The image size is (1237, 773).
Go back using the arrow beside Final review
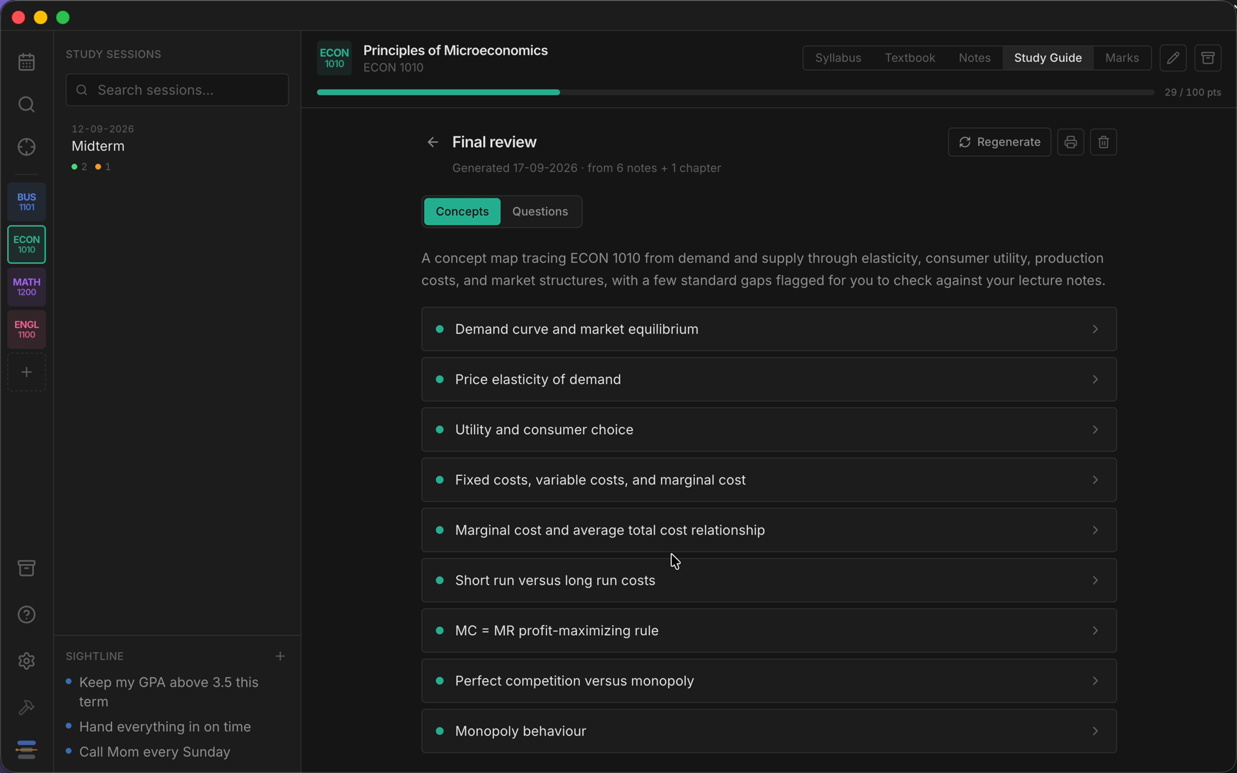pos(433,142)
